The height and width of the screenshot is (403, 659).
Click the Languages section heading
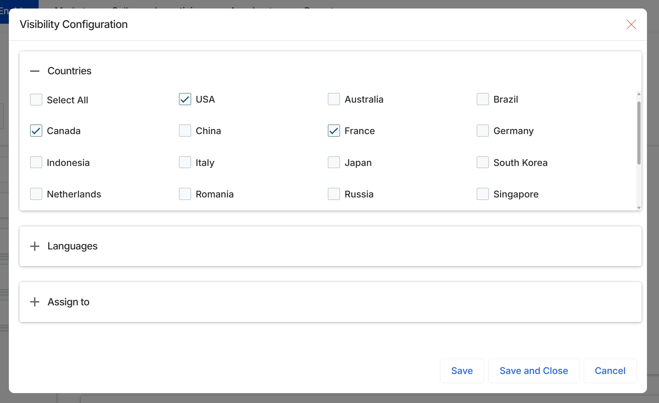pos(72,246)
